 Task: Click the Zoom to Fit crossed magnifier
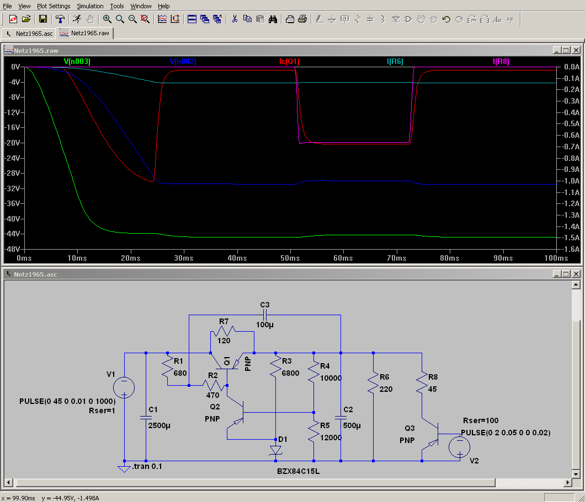(145, 19)
